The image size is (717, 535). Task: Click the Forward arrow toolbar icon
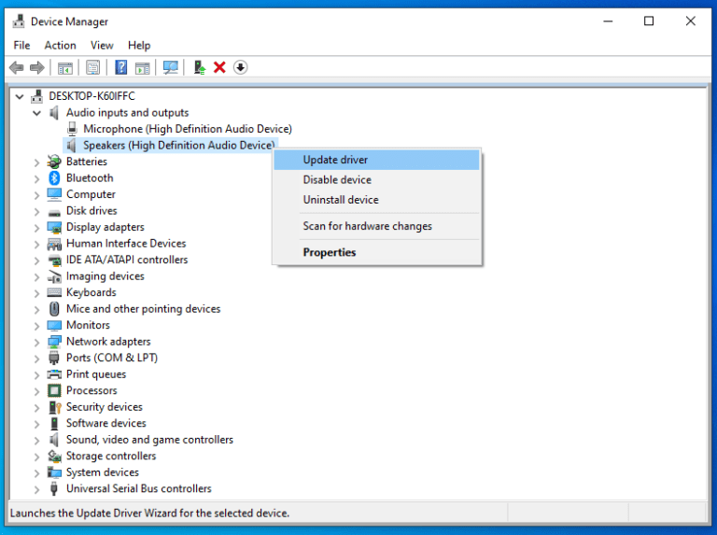37,67
